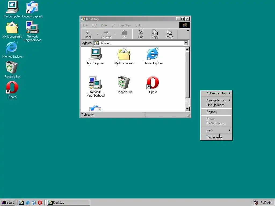The width and height of the screenshot is (275, 206).
Task: Expand New submenu in context menu
Action: pos(216,130)
